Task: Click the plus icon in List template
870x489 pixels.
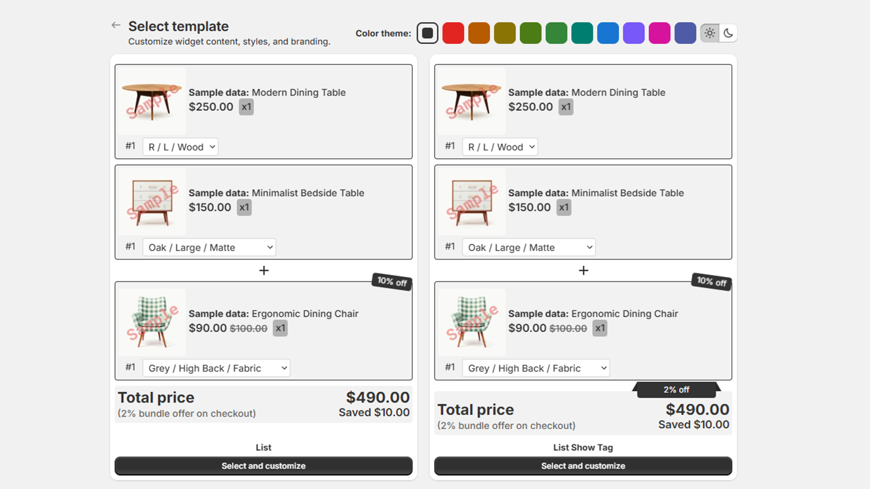Action: [264, 270]
